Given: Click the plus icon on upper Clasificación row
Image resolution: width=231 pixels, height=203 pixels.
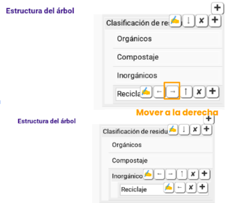Looking at the screenshot, I should click(215, 20).
